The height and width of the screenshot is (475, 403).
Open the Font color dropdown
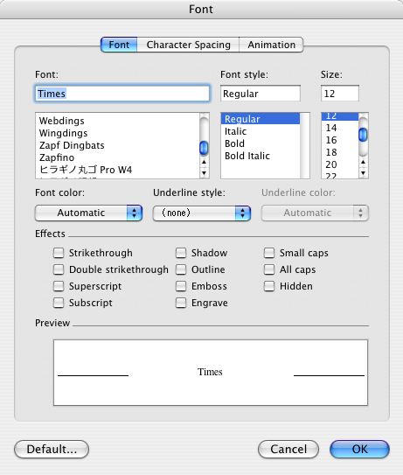(88, 213)
